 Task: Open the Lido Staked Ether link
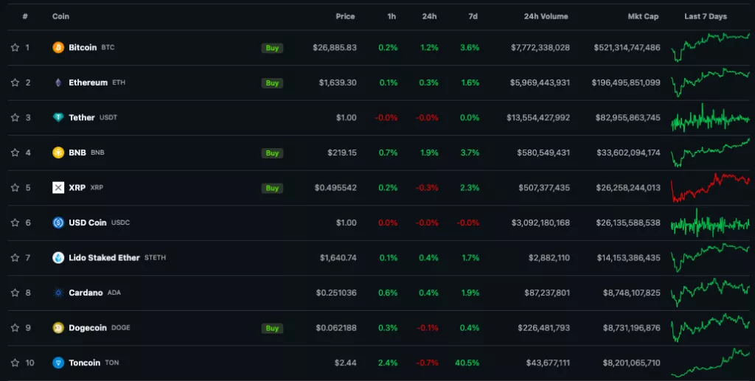click(x=104, y=258)
